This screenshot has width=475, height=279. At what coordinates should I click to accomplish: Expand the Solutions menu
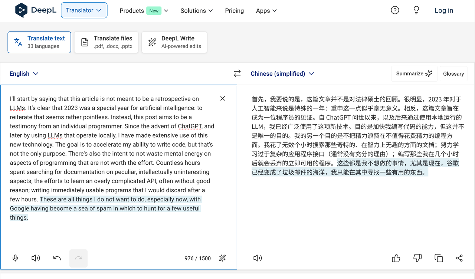[x=197, y=11]
